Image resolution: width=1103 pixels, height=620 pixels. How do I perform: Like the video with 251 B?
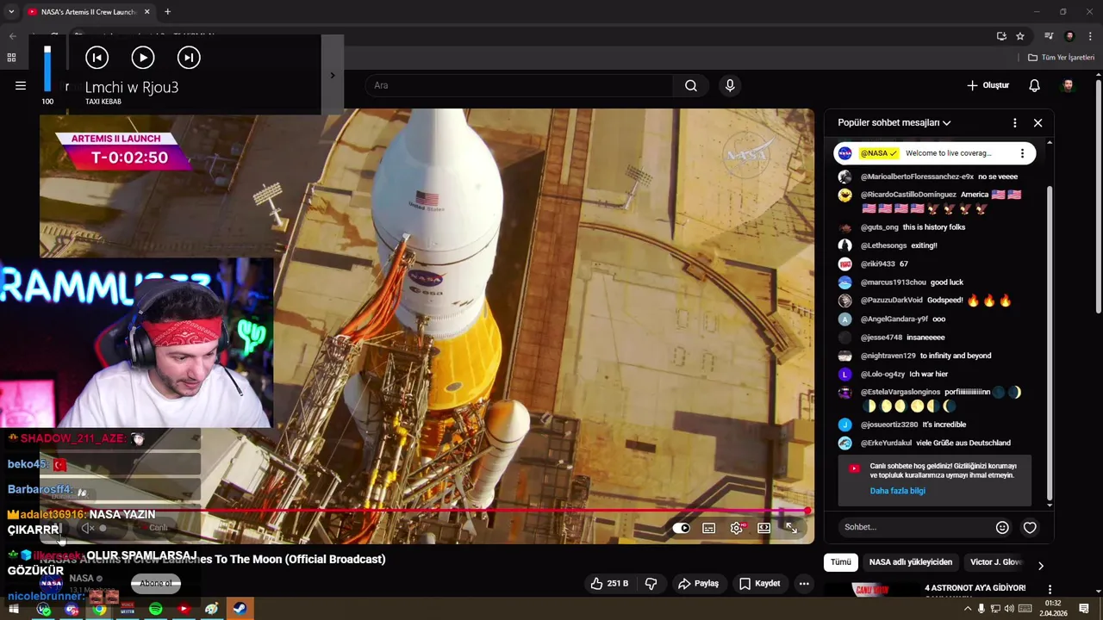pyautogui.click(x=609, y=584)
